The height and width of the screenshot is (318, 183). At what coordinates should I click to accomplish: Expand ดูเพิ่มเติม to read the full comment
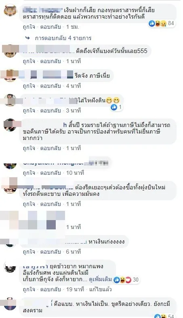(x=100, y=280)
